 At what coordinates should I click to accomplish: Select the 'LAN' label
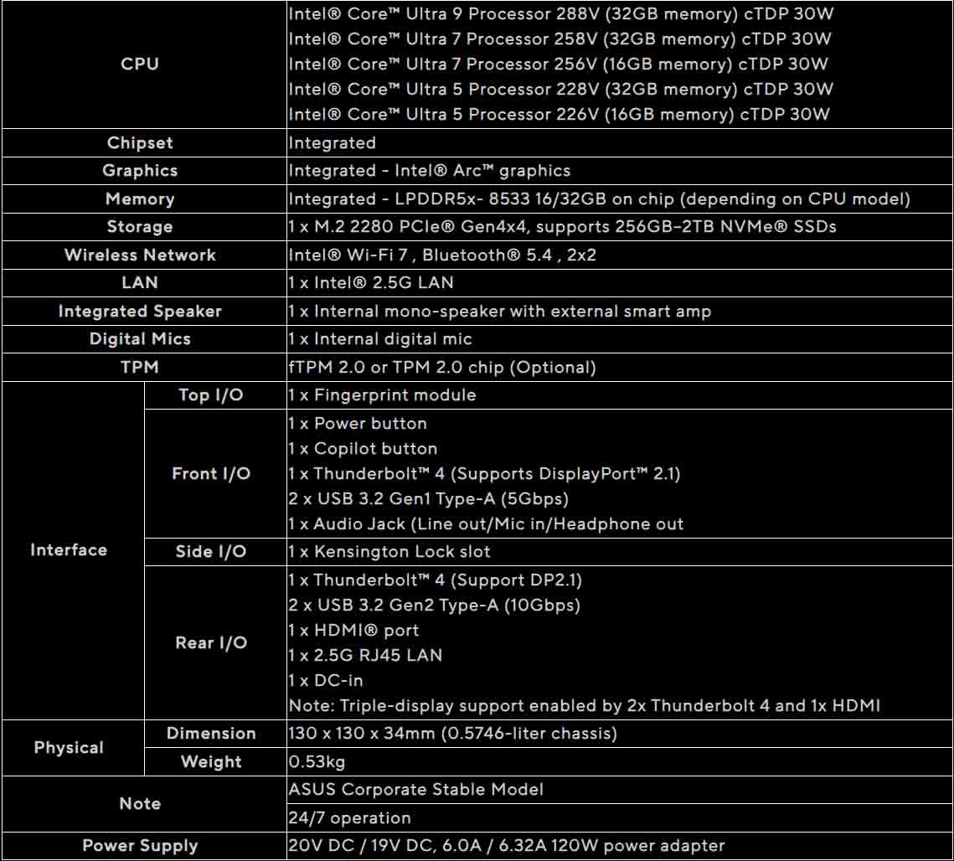pos(139,282)
